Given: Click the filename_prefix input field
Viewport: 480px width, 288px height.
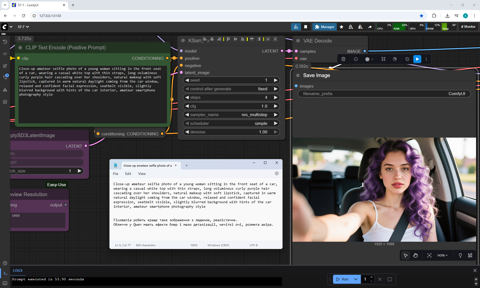Looking at the screenshot, I should 384,94.
